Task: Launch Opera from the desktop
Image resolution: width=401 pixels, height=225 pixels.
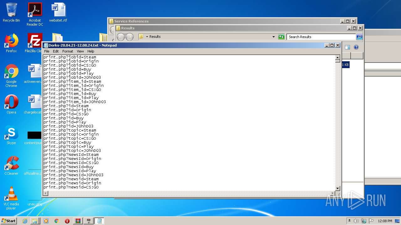Action: pos(11,104)
